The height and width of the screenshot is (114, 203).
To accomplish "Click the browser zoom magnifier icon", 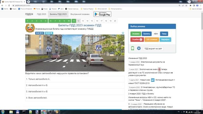I will [180, 6].
